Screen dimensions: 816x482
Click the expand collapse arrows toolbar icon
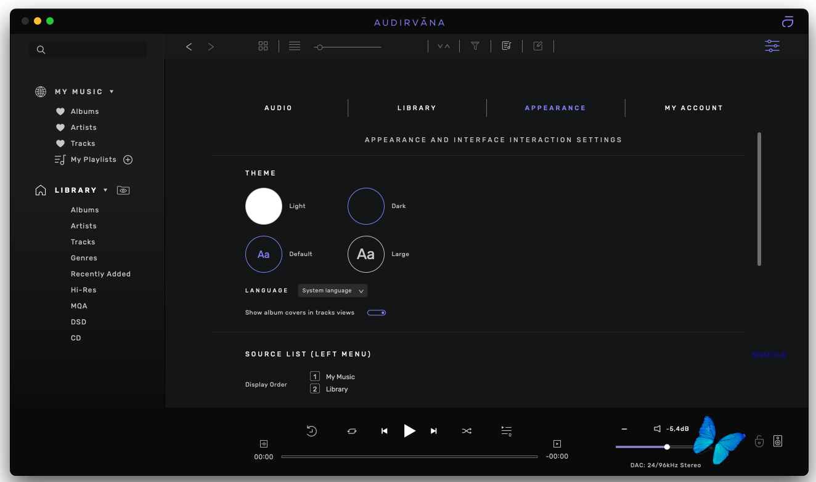[444, 47]
